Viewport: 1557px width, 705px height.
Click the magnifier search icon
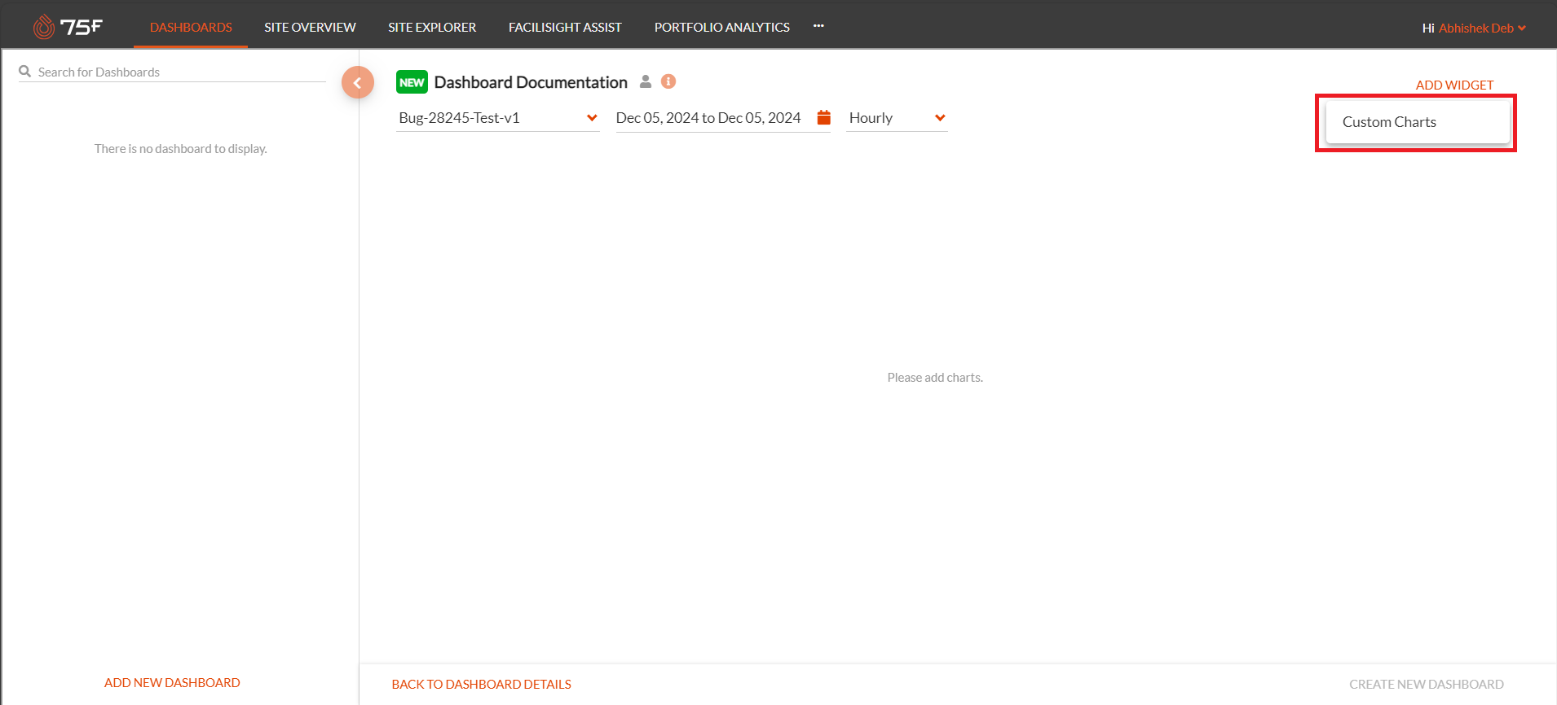25,72
